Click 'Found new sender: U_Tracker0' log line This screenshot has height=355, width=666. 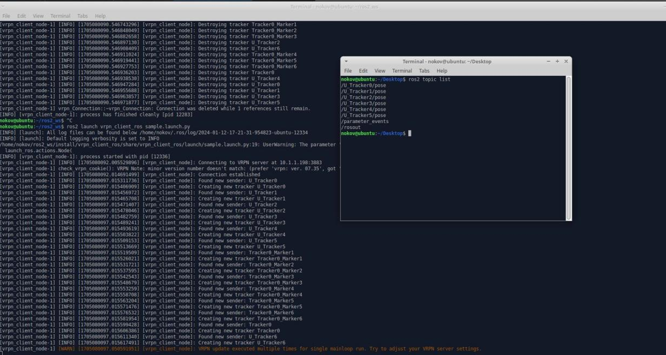[x=138, y=180]
